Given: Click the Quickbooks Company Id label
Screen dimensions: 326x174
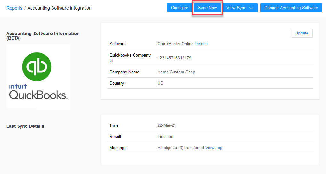Looking at the screenshot, I should tap(130, 58).
